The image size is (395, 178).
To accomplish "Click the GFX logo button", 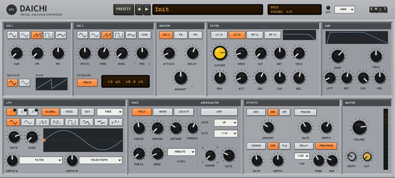I will [x=12, y=10].
